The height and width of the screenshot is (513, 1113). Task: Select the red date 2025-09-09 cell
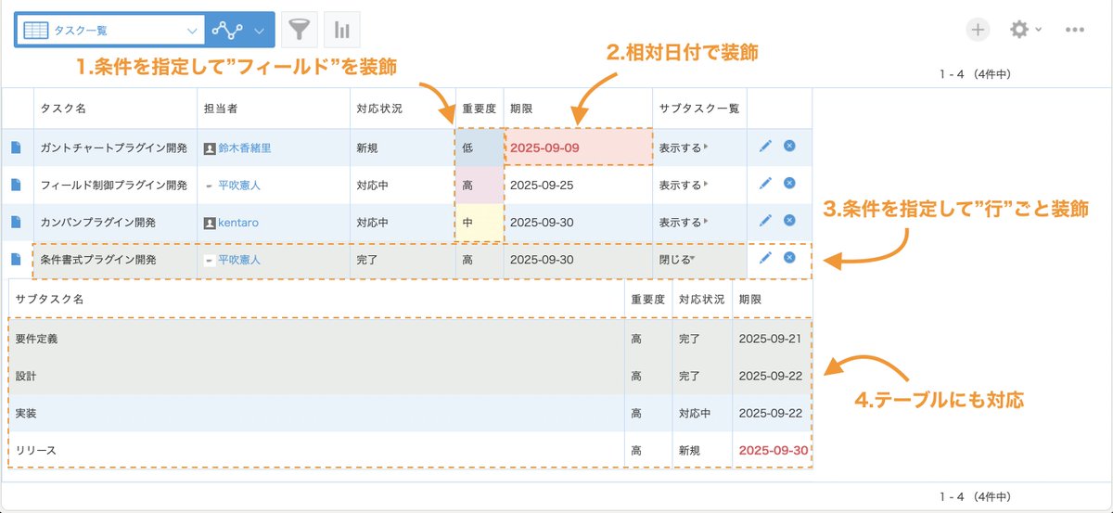[579, 147]
